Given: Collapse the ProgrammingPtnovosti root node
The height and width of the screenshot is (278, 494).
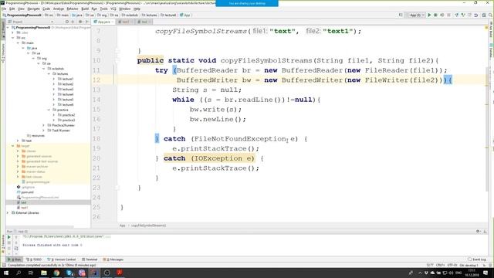Looking at the screenshot, I should [8, 28].
